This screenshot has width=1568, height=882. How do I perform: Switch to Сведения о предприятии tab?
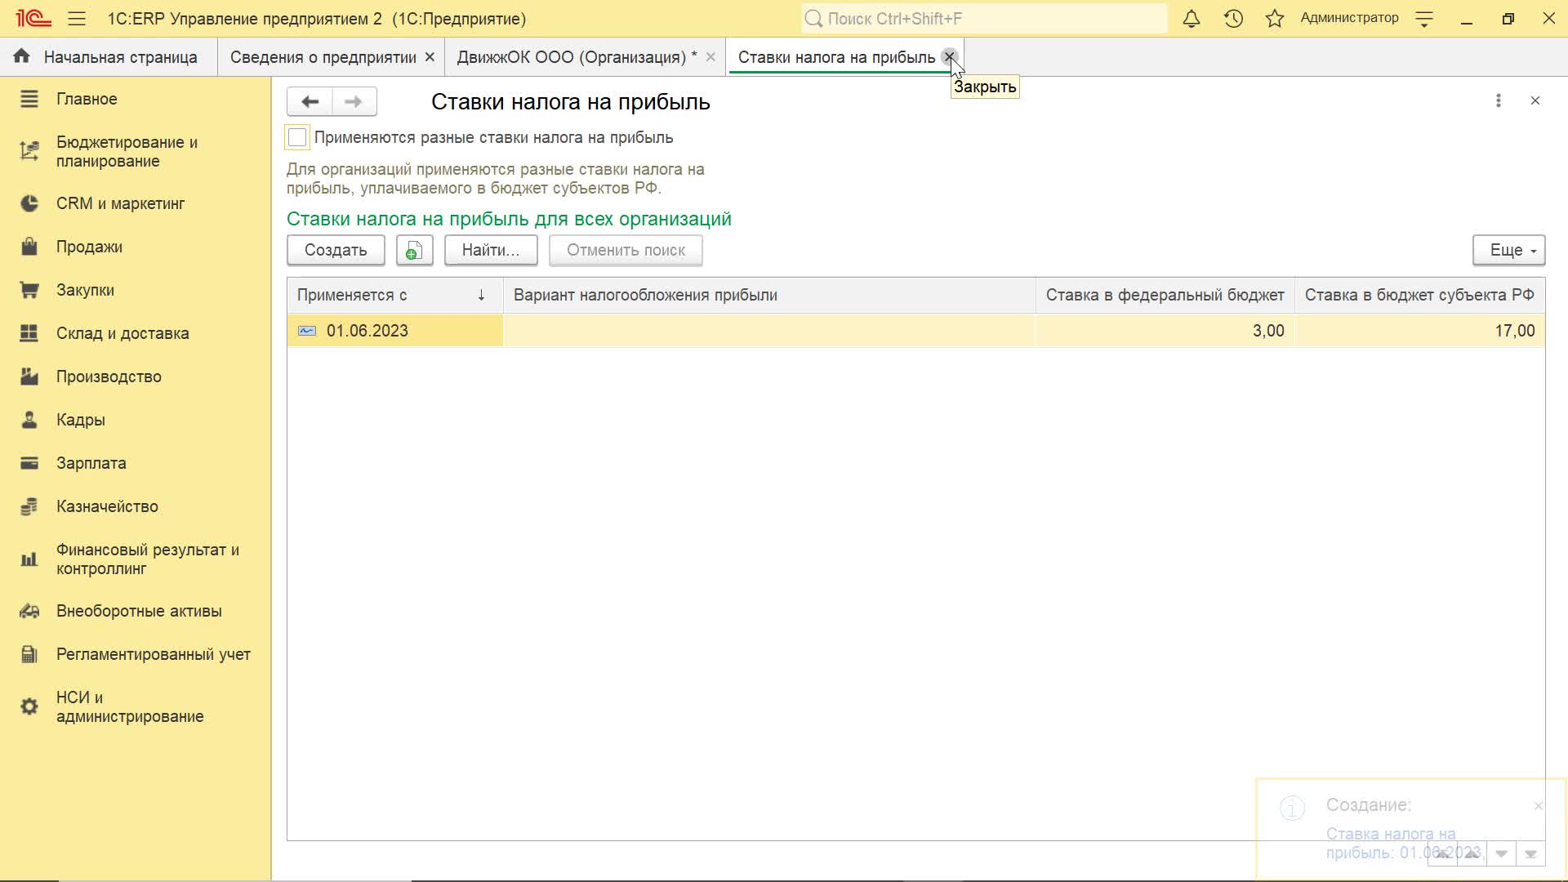tap(323, 57)
